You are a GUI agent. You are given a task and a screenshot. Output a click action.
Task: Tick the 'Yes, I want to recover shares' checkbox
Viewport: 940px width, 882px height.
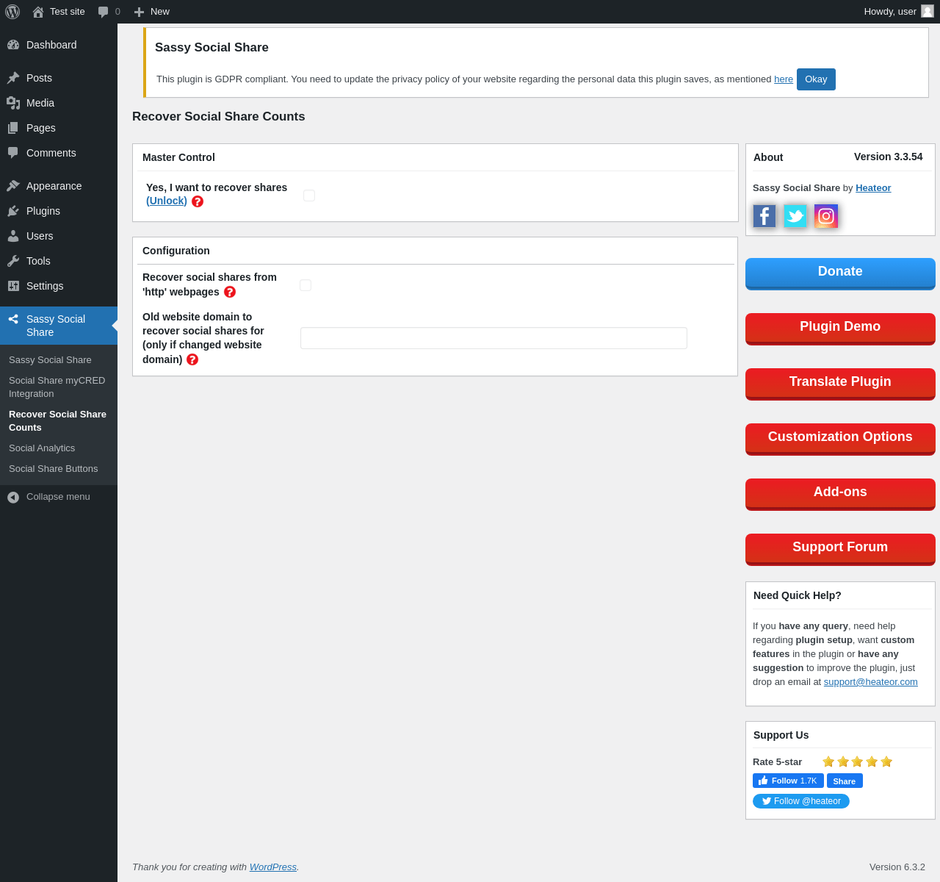click(309, 196)
